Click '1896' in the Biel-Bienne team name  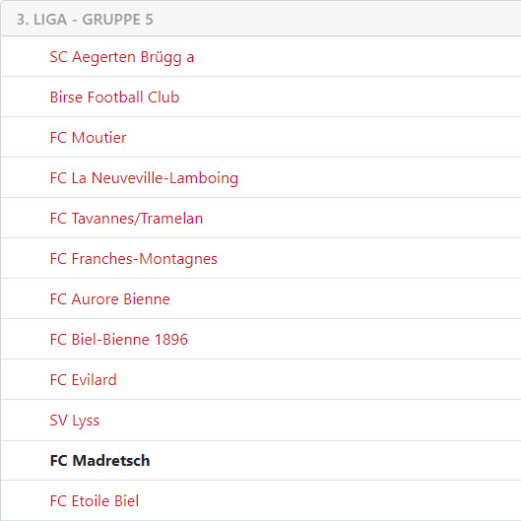pos(171,340)
